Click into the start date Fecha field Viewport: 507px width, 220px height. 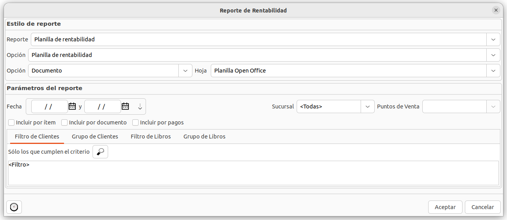(x=49, y=106)
